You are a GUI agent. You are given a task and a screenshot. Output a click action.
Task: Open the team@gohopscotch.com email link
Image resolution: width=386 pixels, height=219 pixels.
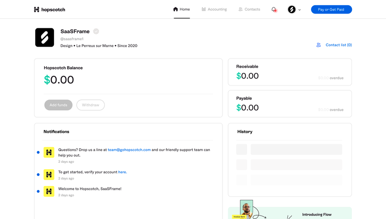[x=129, y=150]
